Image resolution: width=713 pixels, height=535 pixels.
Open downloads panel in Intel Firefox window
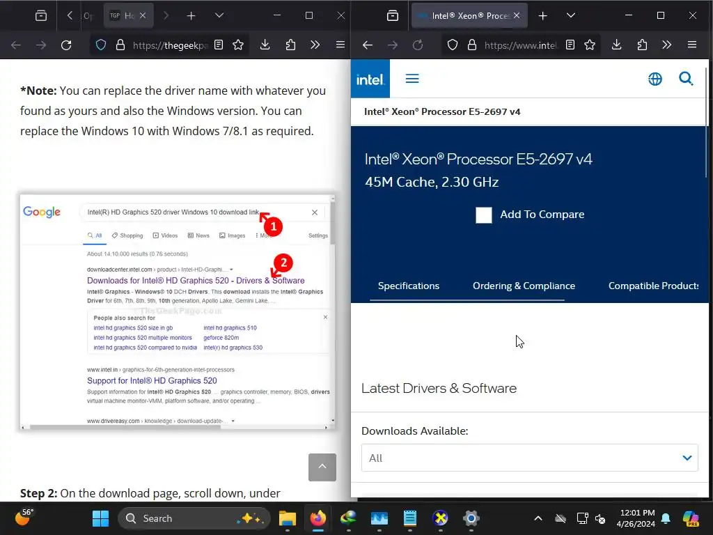(617, 45)
